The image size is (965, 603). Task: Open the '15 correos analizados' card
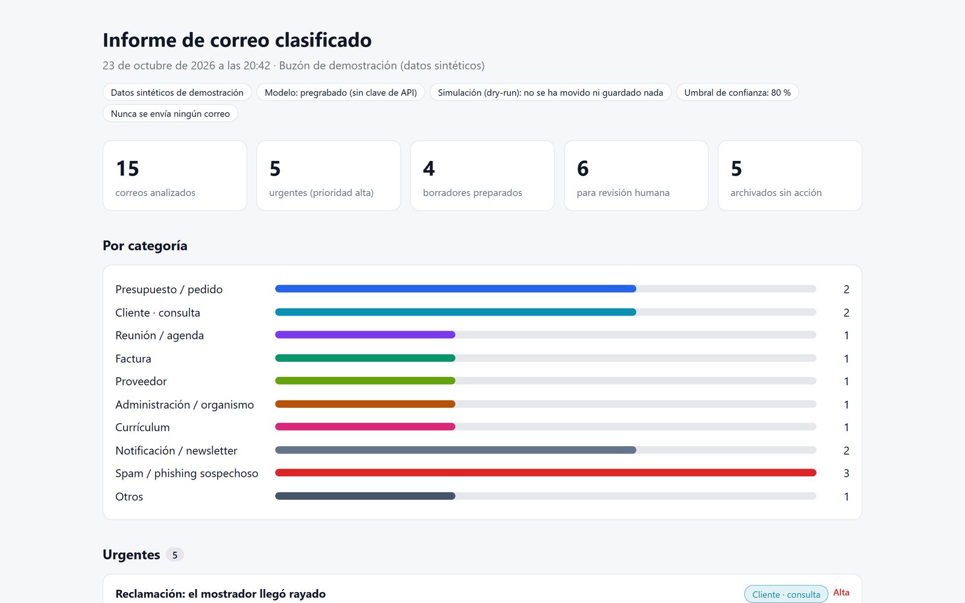175,175
